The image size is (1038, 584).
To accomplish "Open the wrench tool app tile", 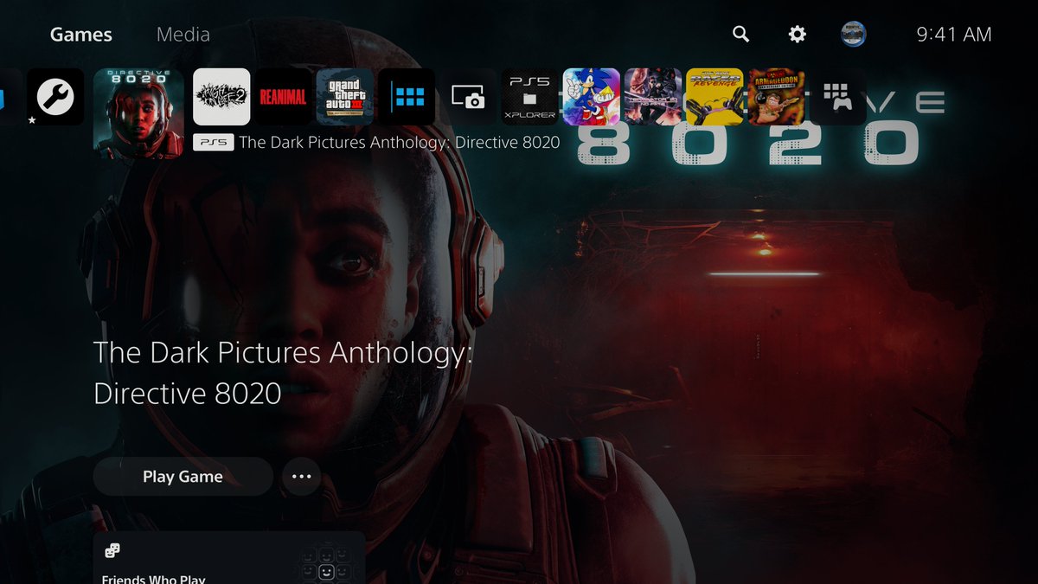I will click(55, 97).
